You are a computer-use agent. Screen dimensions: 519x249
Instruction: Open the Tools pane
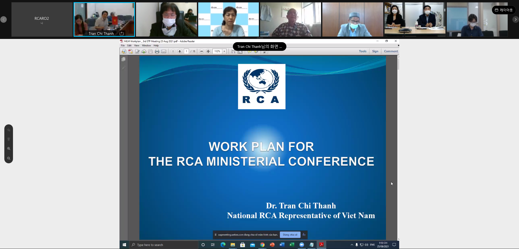(363, 51)
